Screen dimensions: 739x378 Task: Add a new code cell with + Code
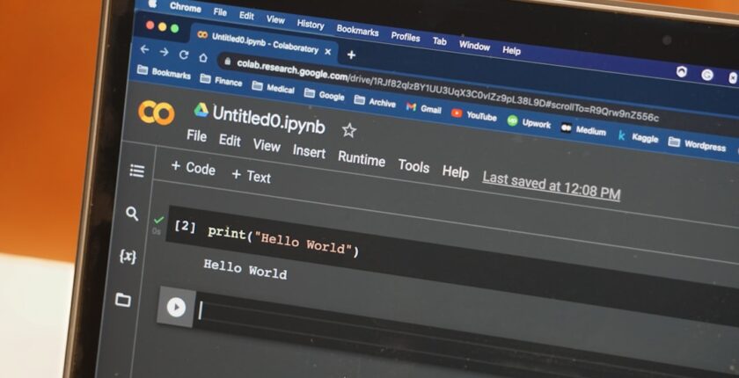pyautogui.click(x=193, y=168)
